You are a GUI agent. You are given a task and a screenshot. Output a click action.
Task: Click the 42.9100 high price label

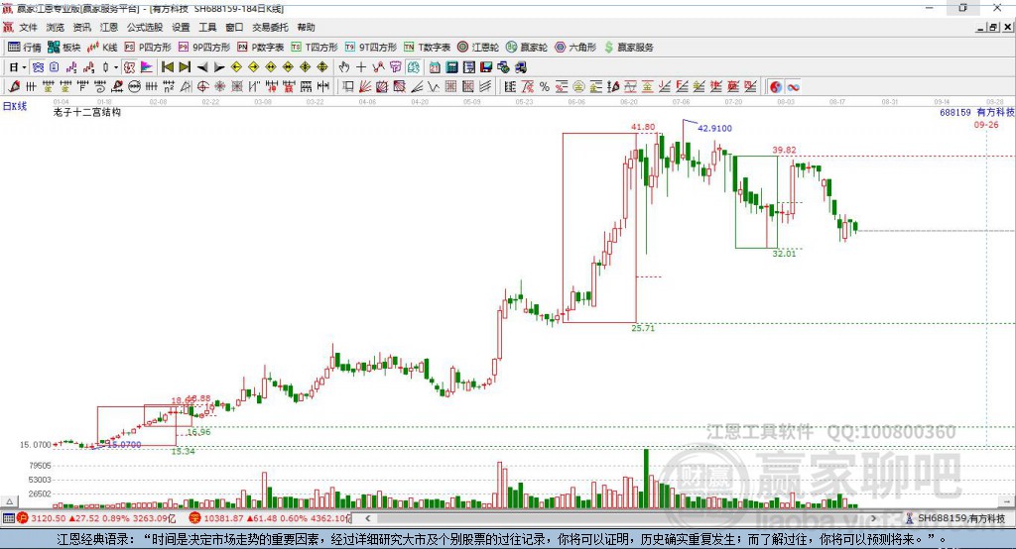(714, 128)
